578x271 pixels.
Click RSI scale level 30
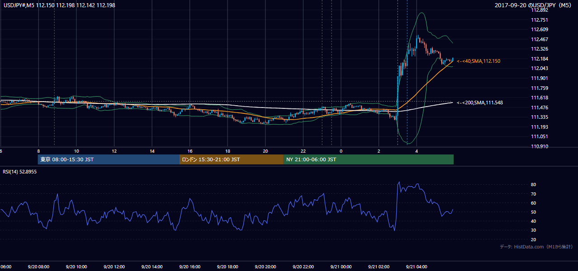534,230
